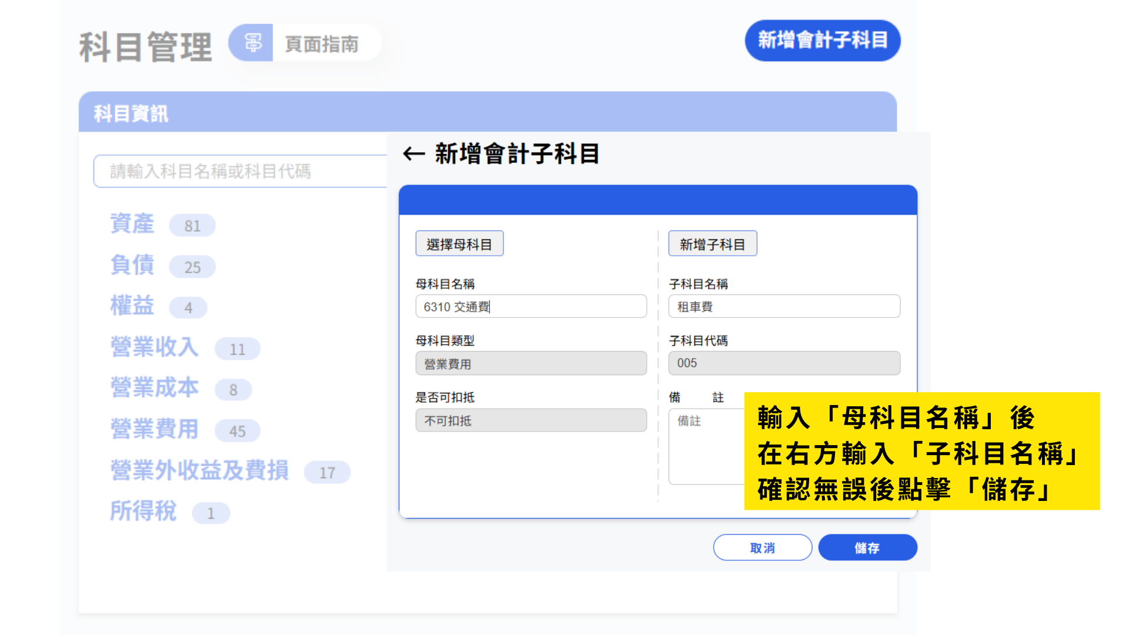Click 儲存 to save the sub-account
The width and height of the screenshot is (1129, 635).
tap(867, 547)
